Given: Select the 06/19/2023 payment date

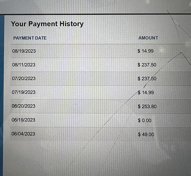Looking at the screenshot, I should [24, 120].
